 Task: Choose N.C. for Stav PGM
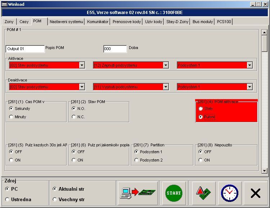[74, 117]
